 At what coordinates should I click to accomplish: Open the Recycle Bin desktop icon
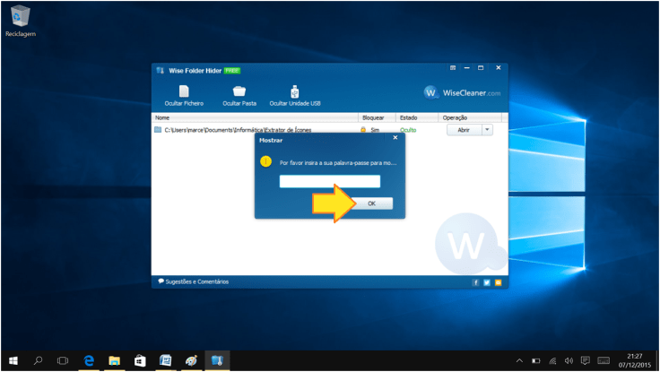tap(20, 16)
